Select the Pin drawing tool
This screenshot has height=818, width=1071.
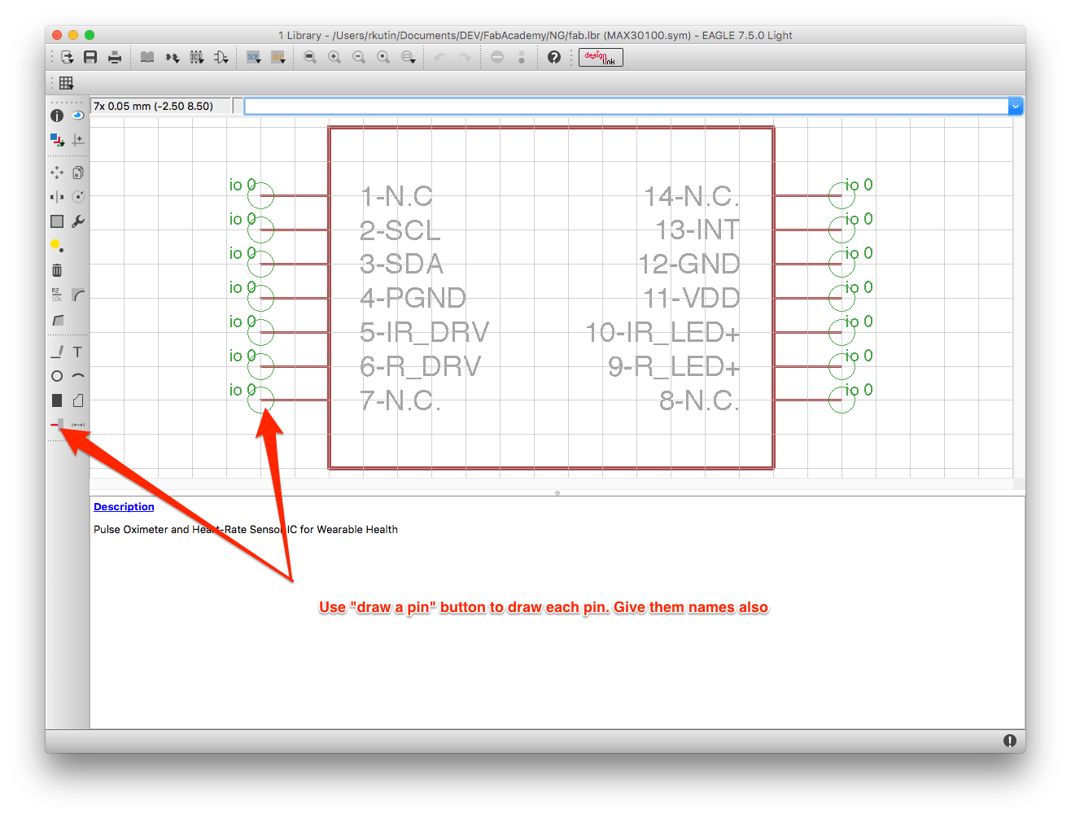coord(57,424)
